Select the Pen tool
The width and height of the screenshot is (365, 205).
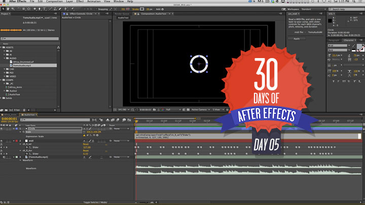pos(40,9)
